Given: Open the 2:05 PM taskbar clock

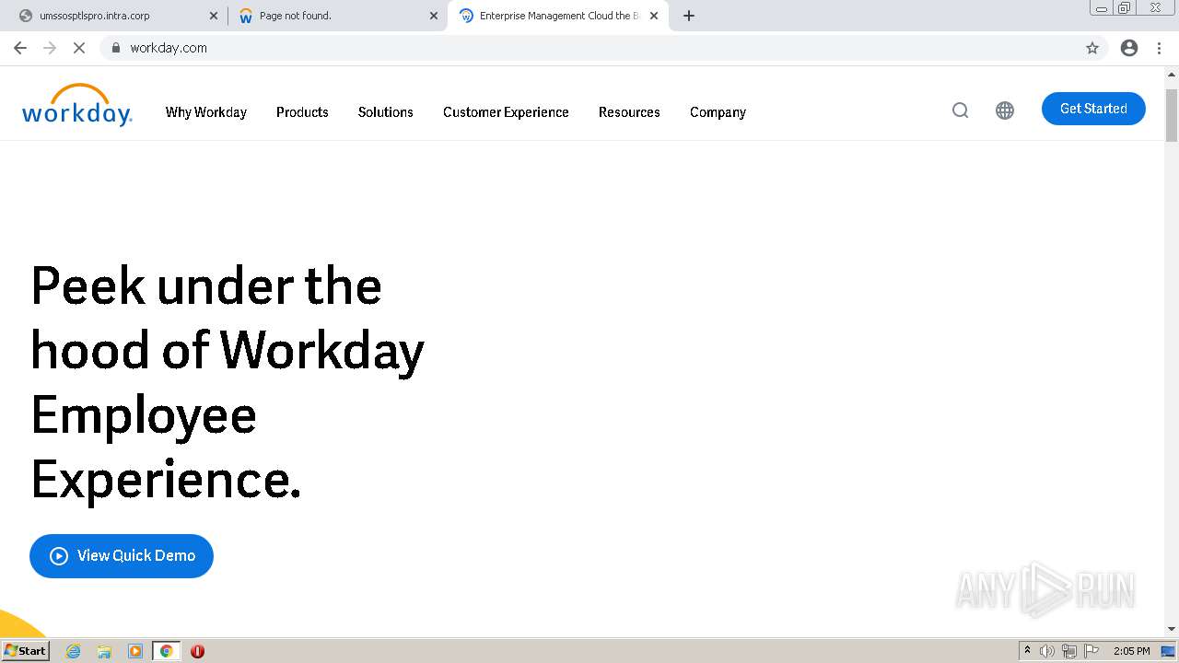Looking at the screenshot, I should click(1131, 651).
